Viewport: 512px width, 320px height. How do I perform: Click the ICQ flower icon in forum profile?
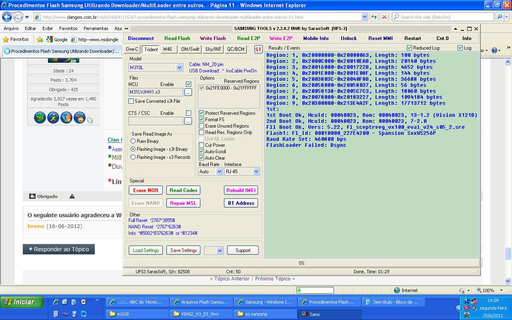coord(40,118)
